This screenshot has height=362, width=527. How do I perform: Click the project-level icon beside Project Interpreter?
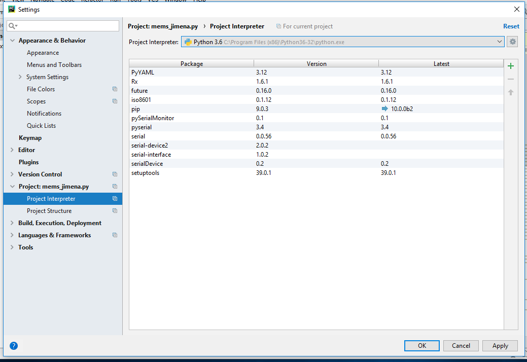[115, 198]
